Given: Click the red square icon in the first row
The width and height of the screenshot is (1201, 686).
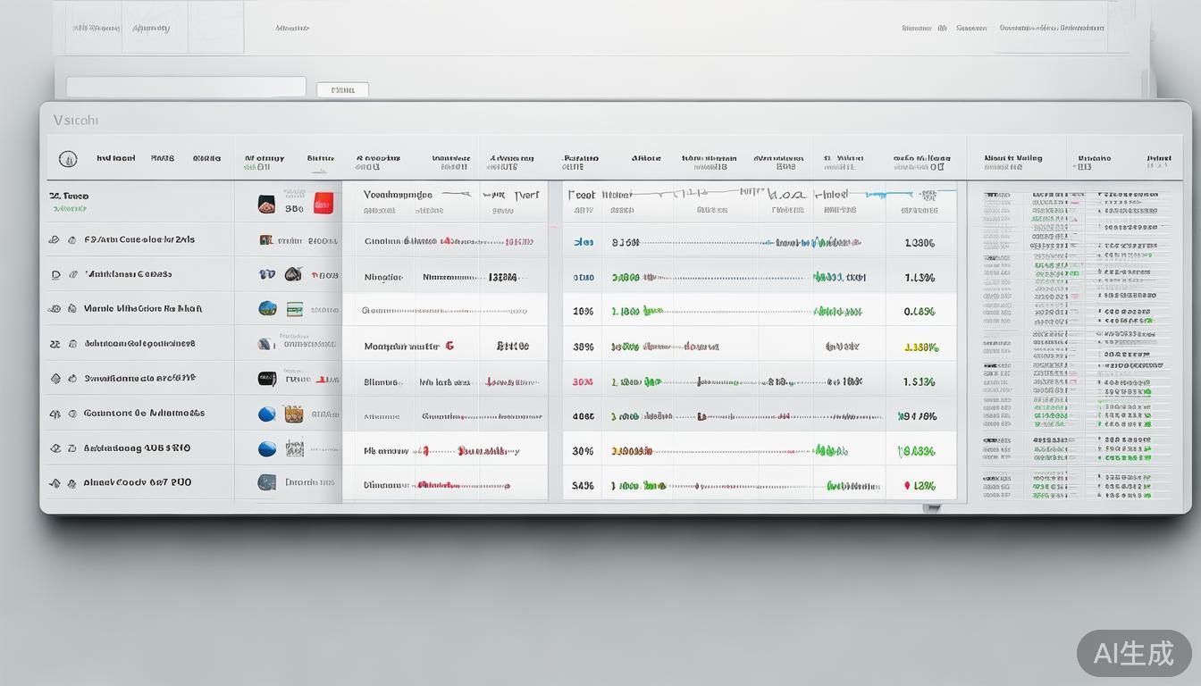Looking at the screenshot, I should [x=323, y=204].
